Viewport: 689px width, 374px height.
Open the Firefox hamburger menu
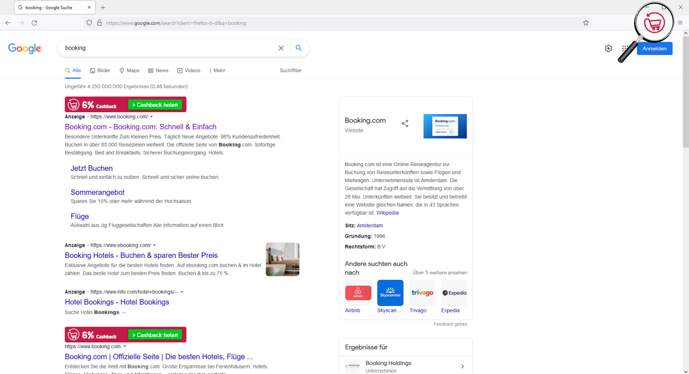tap(681, 23)
